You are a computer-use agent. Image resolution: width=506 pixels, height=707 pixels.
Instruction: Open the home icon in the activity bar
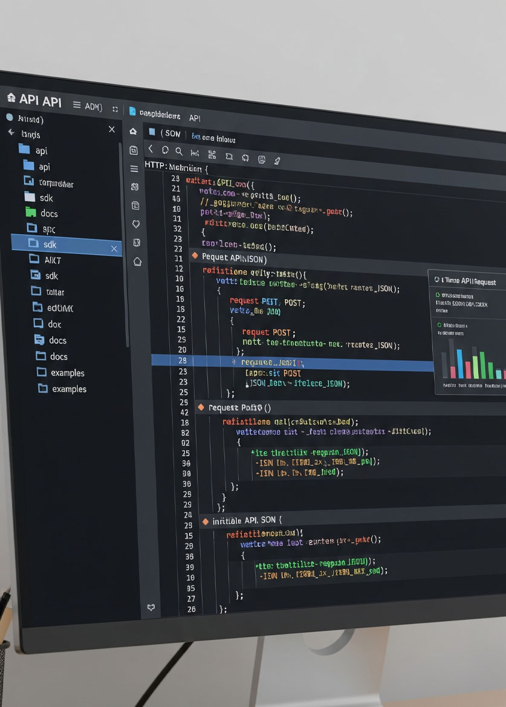133,131
